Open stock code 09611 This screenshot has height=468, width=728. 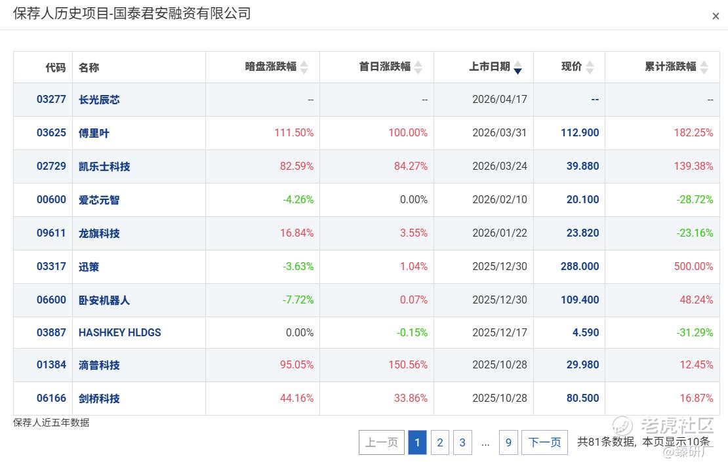52,233
